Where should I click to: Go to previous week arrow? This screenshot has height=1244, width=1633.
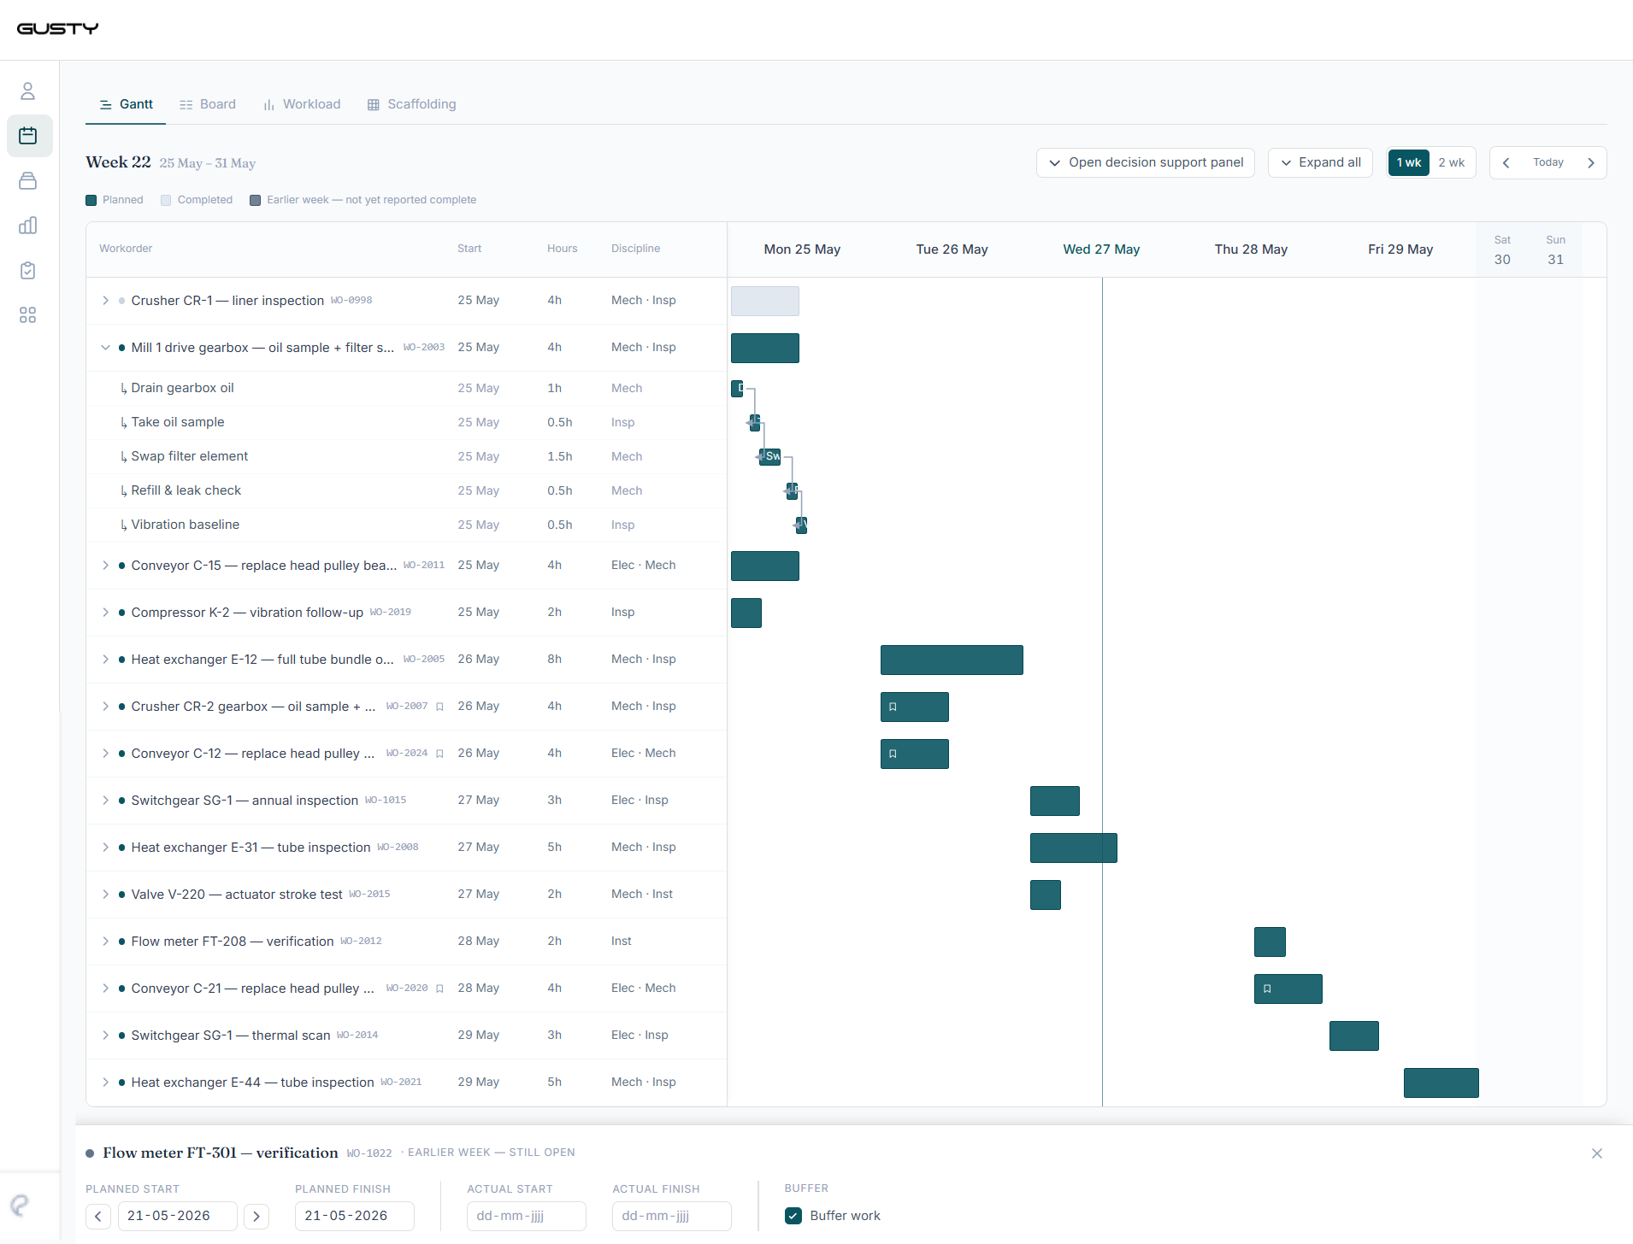pyautogui.click(x=1506, y=162)
